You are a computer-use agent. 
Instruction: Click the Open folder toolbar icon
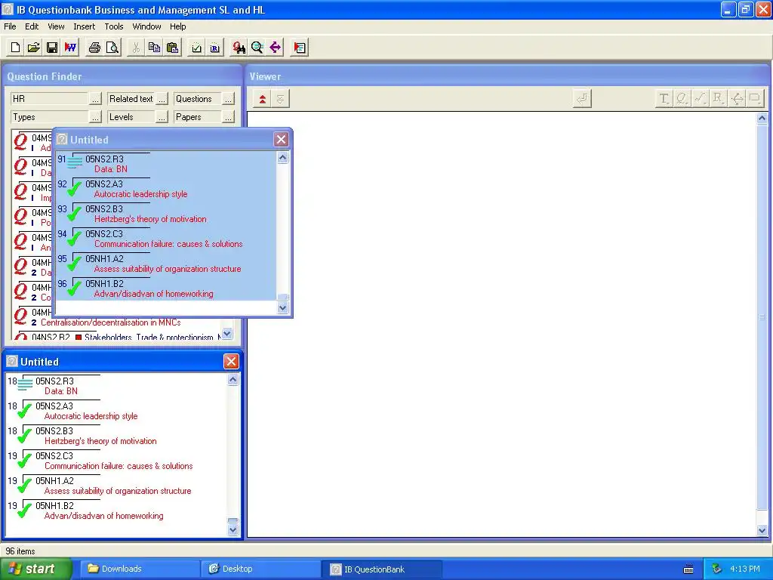pos(33,48)
